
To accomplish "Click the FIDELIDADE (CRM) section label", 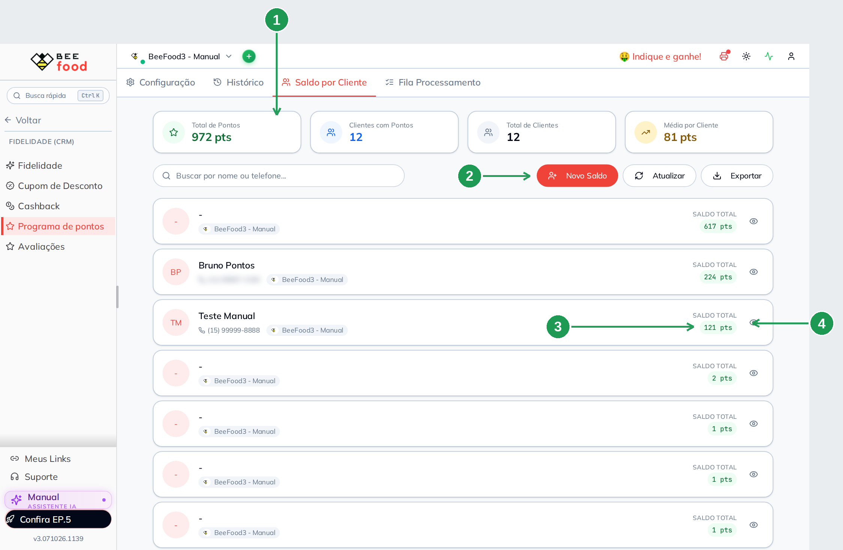I will (41, 141).
